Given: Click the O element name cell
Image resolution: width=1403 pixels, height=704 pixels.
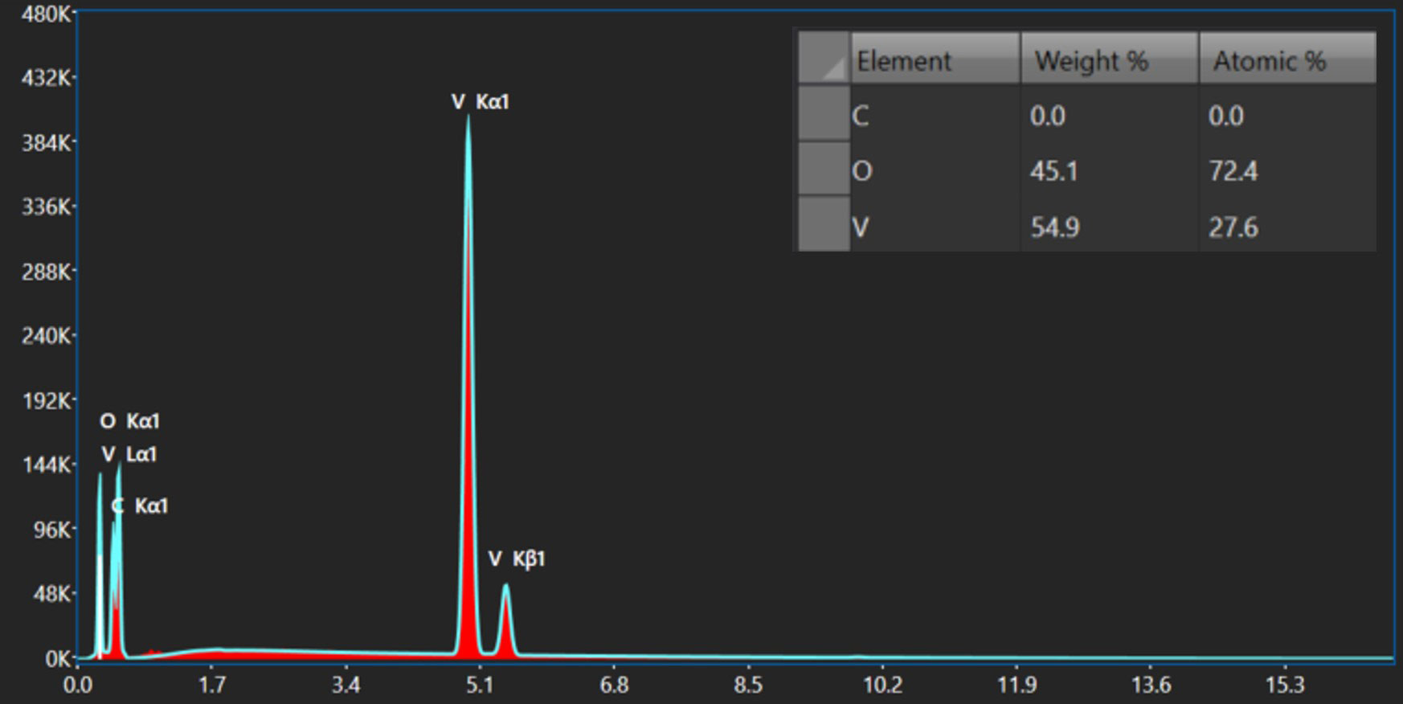Looking at the screenshot, I should pos(935,171).
